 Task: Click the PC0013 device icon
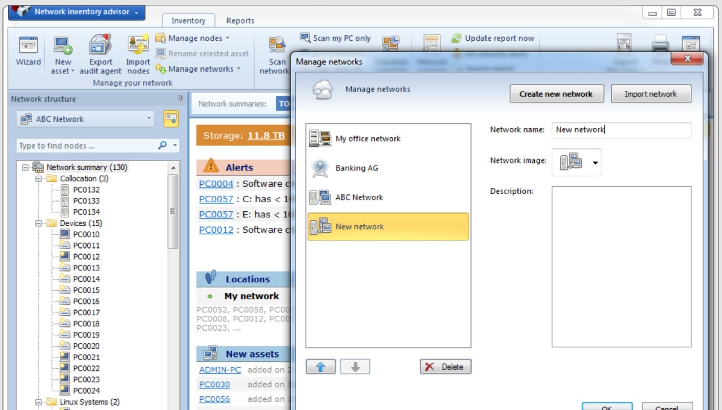tap(65, 267)
